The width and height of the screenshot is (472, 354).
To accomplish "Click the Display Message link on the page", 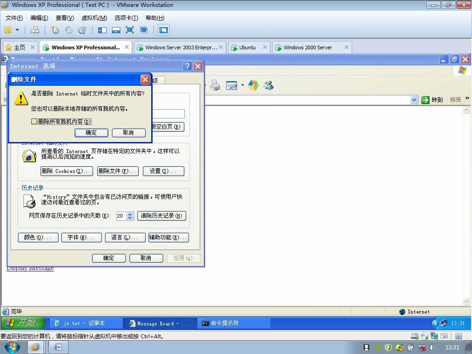I will 30,269.
